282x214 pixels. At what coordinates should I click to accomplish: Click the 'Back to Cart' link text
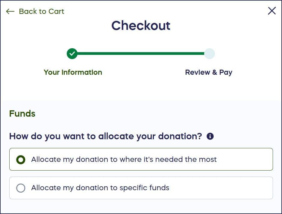41,11
